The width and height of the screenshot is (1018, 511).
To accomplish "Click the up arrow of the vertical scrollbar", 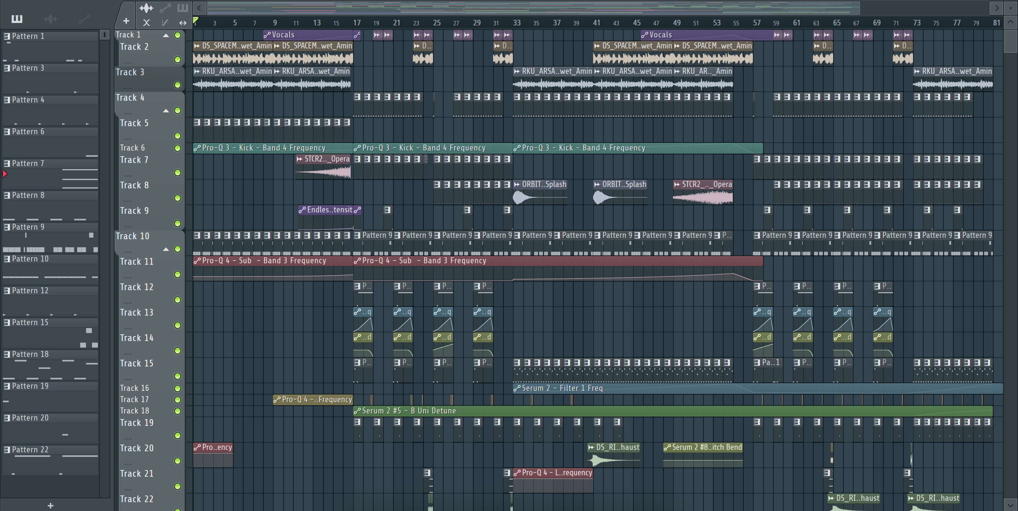I will (x=1011, y=22).
